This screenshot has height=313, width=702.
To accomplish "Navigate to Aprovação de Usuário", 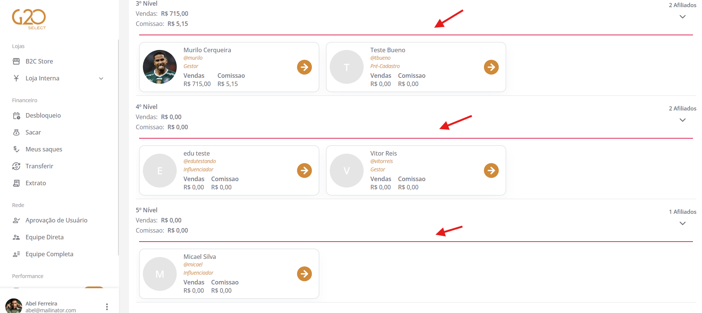I will pyautogui.click(x=56, y=220).
